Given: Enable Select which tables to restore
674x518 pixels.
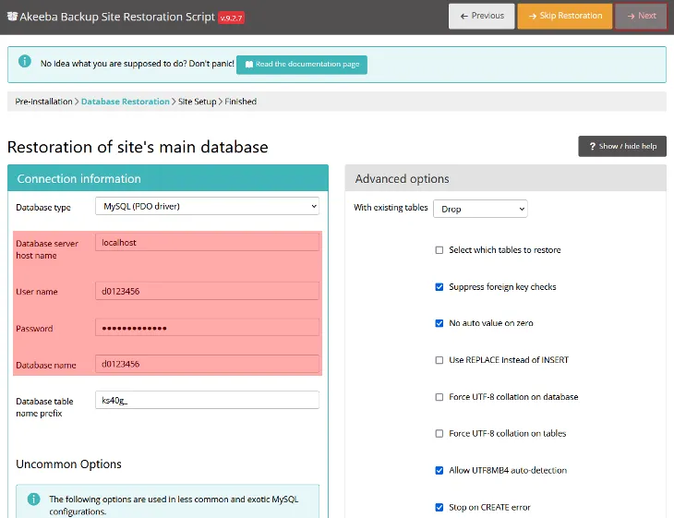Looking at the screenshot, I should (x=439, y=250).
